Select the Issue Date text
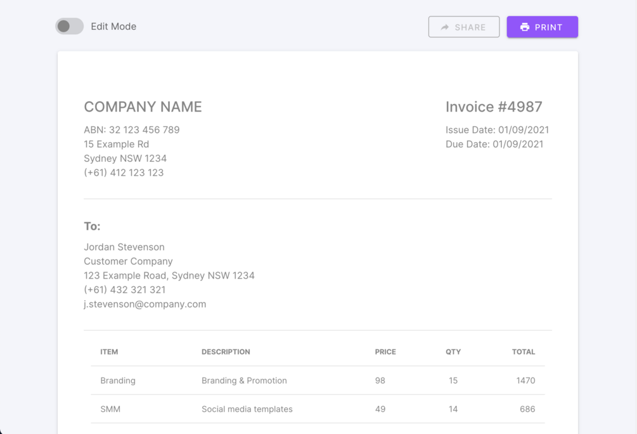The image size is (637, 434). (x=497, y=130)
